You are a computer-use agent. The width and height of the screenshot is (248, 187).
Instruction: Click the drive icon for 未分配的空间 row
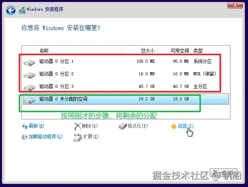29,100
